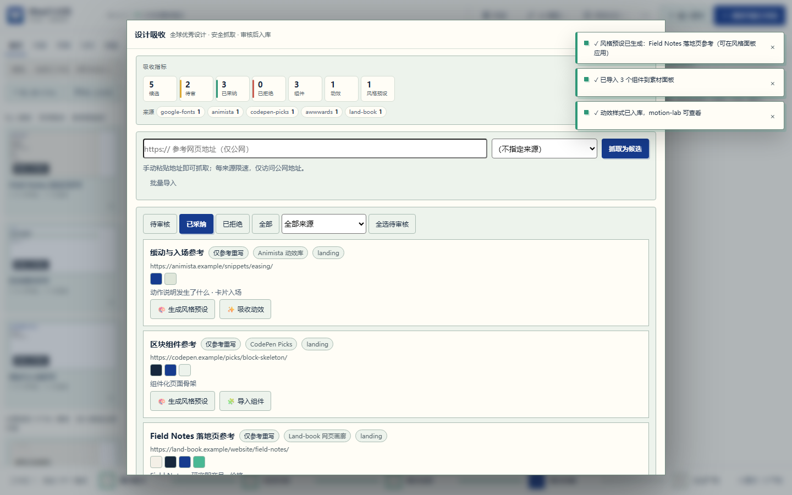Show the 全部 tab
Viewport: 792px width, 495px height.
[266, 224]
